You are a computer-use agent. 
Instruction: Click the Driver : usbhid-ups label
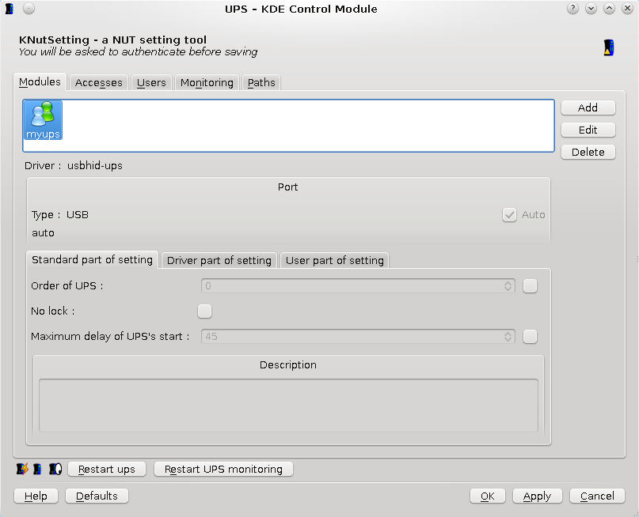pyautogui.click(x=74, y=165)
